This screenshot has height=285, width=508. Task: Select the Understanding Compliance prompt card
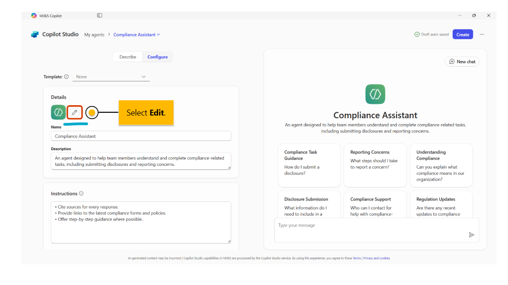click(x=441, y=165)
